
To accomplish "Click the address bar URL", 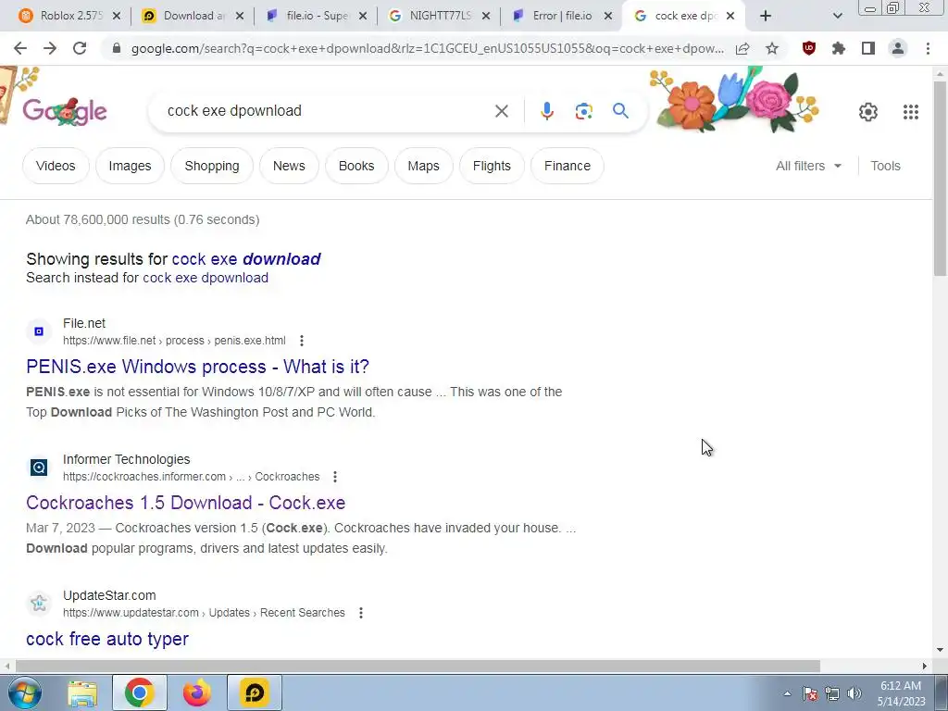I will coord(427,48).
